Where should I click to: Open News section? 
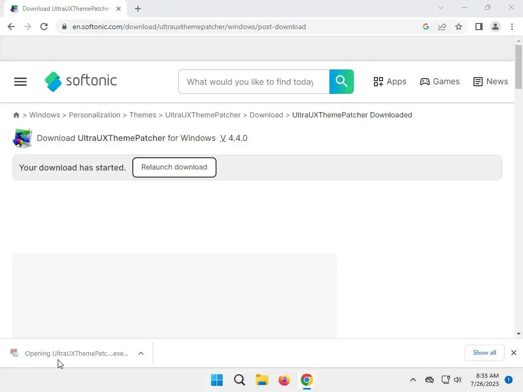coord(491,82)
